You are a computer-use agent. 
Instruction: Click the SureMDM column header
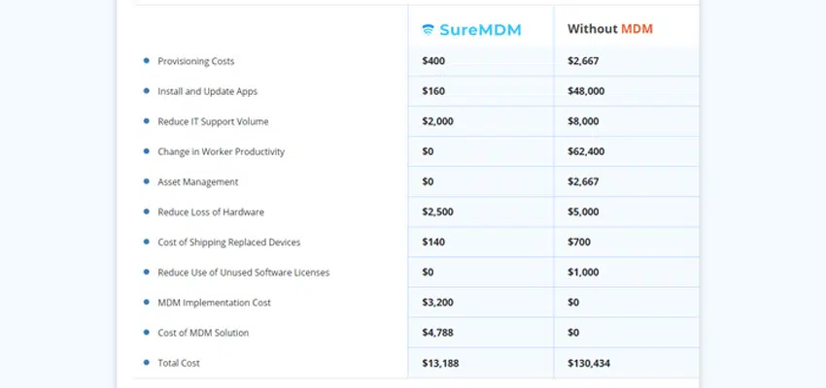471,30
